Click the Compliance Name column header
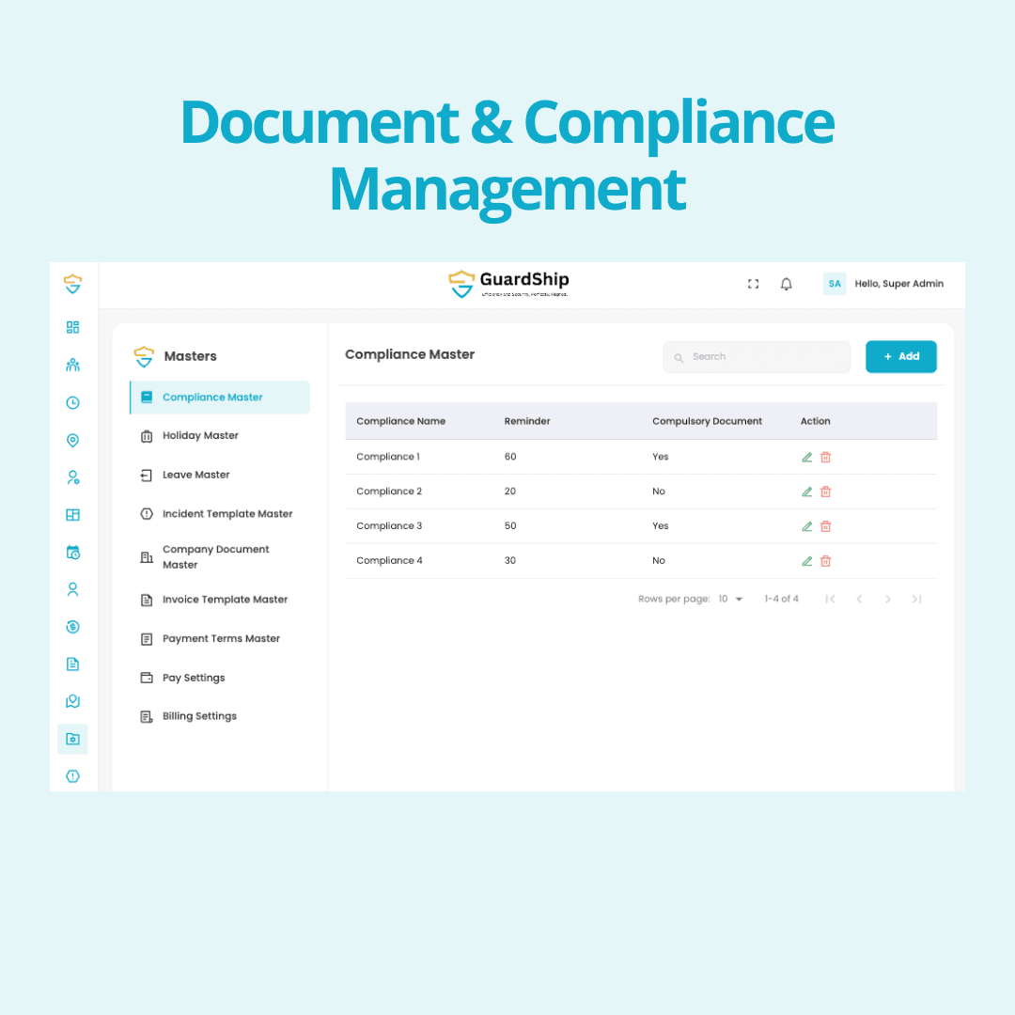The width and height of the screenshot is (1015, 1015). point(400,421)
